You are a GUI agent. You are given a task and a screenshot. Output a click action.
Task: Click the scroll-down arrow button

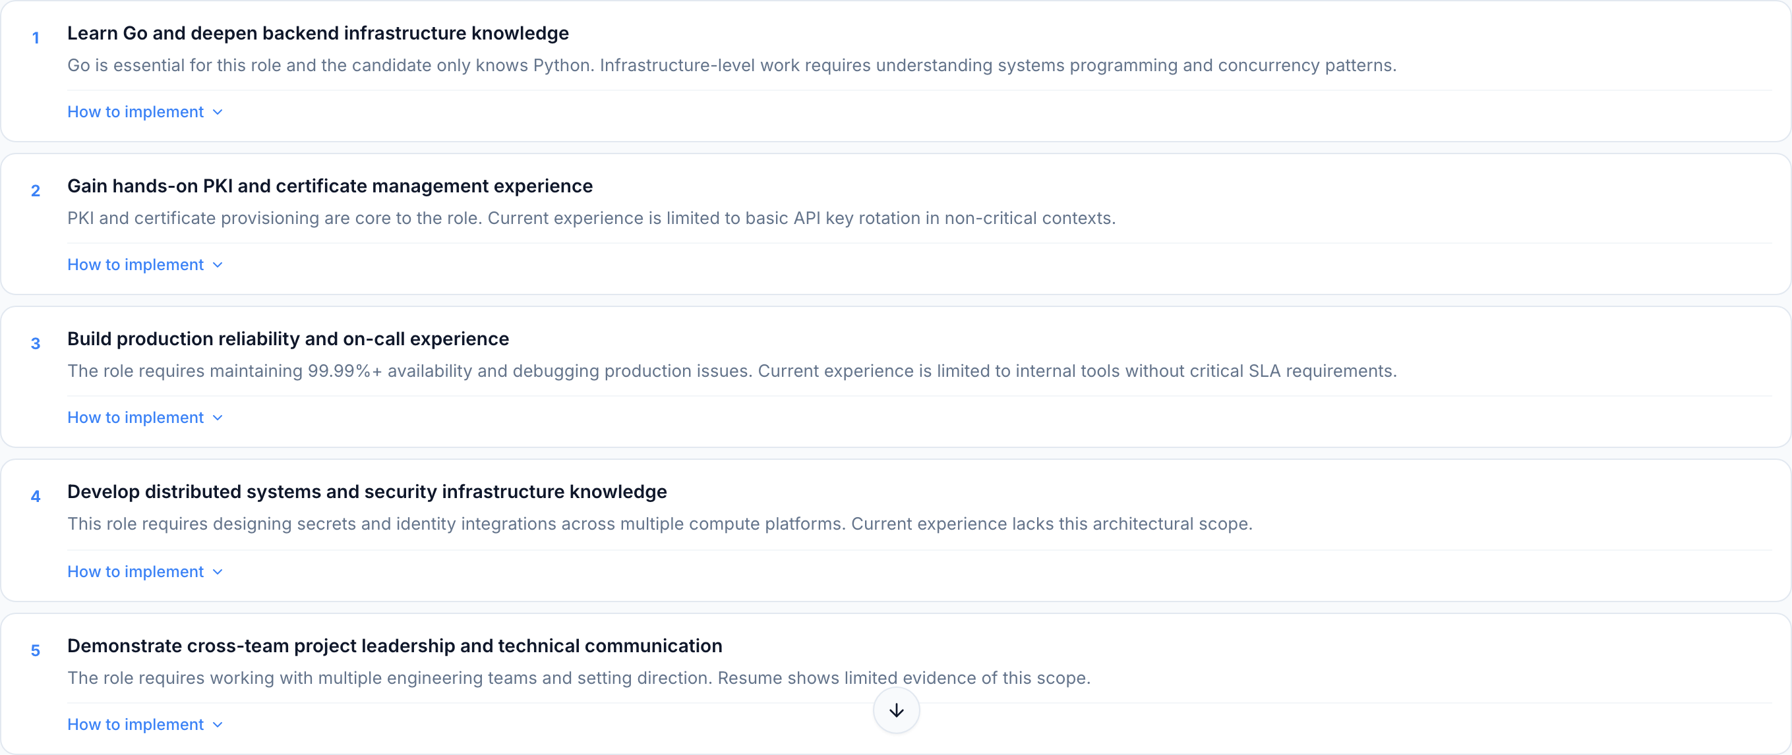pos(896,710)
